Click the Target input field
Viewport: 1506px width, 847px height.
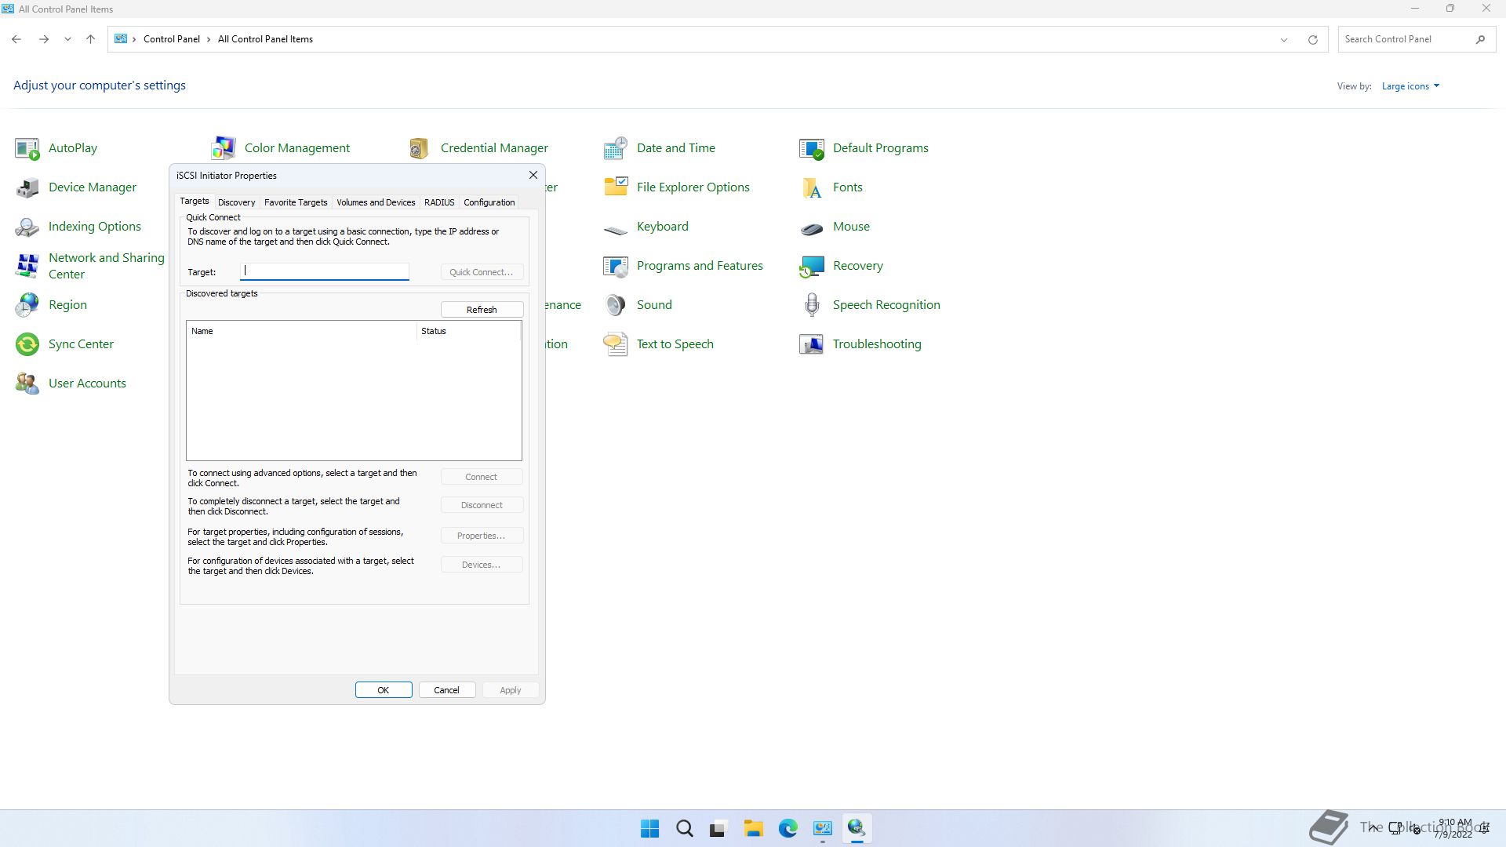(x=324, y=271)
